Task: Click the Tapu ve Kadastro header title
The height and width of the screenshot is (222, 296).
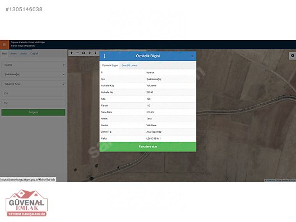Action: (x=28, y=43)
